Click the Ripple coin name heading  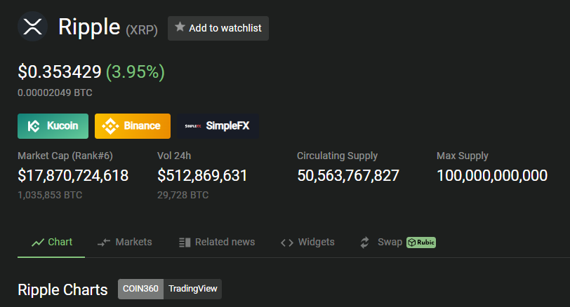(x=89, y=27)
